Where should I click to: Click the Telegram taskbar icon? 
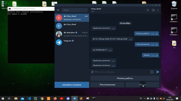pyautogui.click(x=75, y=98)
